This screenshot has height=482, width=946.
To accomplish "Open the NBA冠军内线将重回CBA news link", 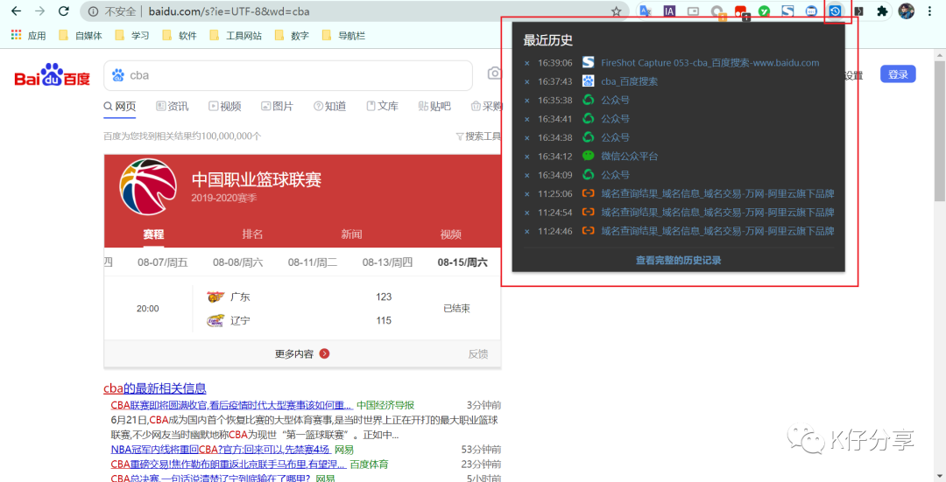I will pyautogui.click(x=220, y=450).
